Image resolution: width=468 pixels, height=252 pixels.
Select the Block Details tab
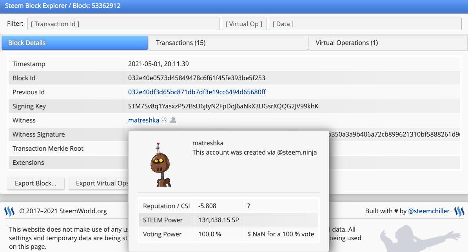coord(74,43)
